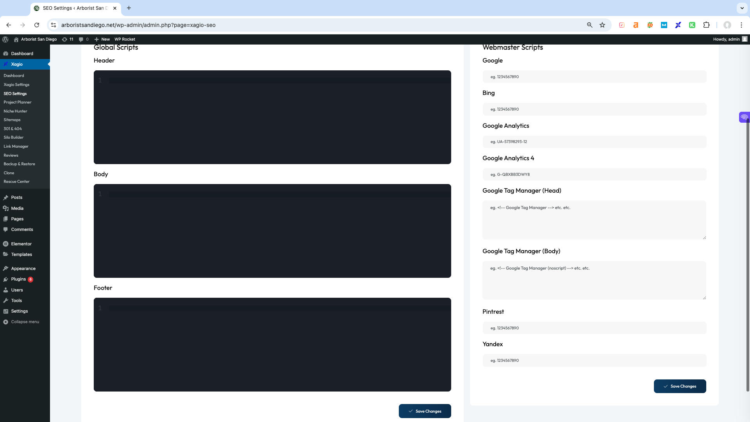
Task: Open Chrome's three-dot menu
Action: [x=741, y=25]
